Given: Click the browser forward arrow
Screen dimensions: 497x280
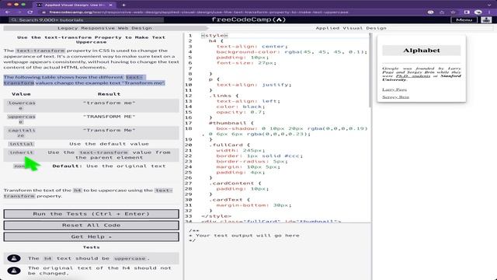Looking at the screenshot, I should 19,12.
